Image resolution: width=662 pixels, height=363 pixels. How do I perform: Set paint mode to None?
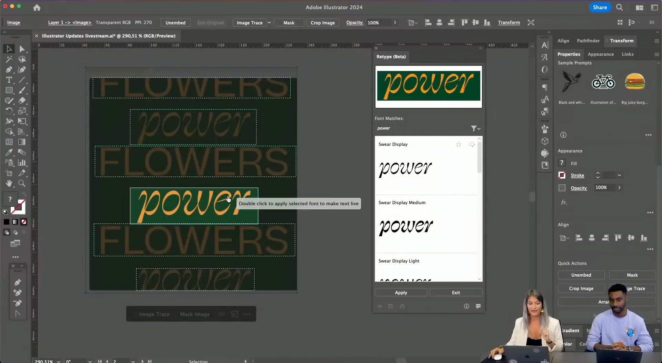24,222
